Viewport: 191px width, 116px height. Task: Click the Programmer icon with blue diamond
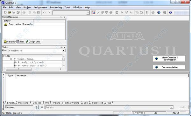click(x=159, y=12)
